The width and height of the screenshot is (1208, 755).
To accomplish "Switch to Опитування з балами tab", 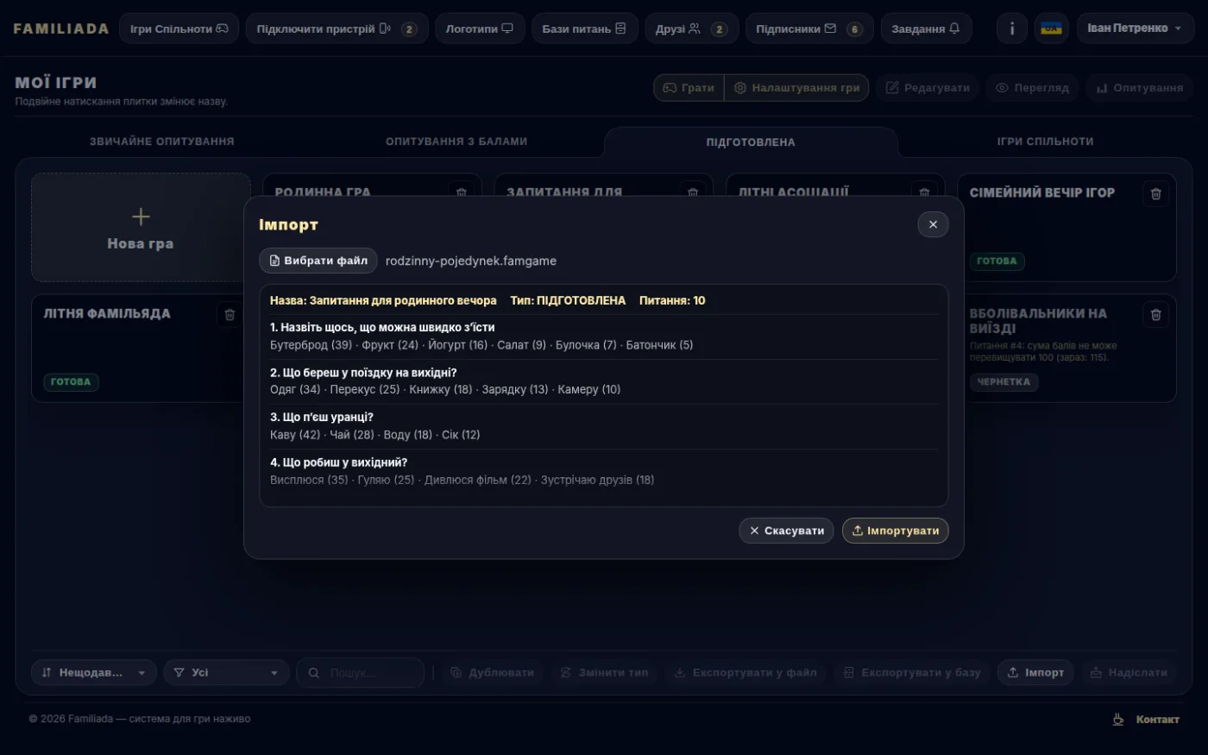I will click(456, 142).
